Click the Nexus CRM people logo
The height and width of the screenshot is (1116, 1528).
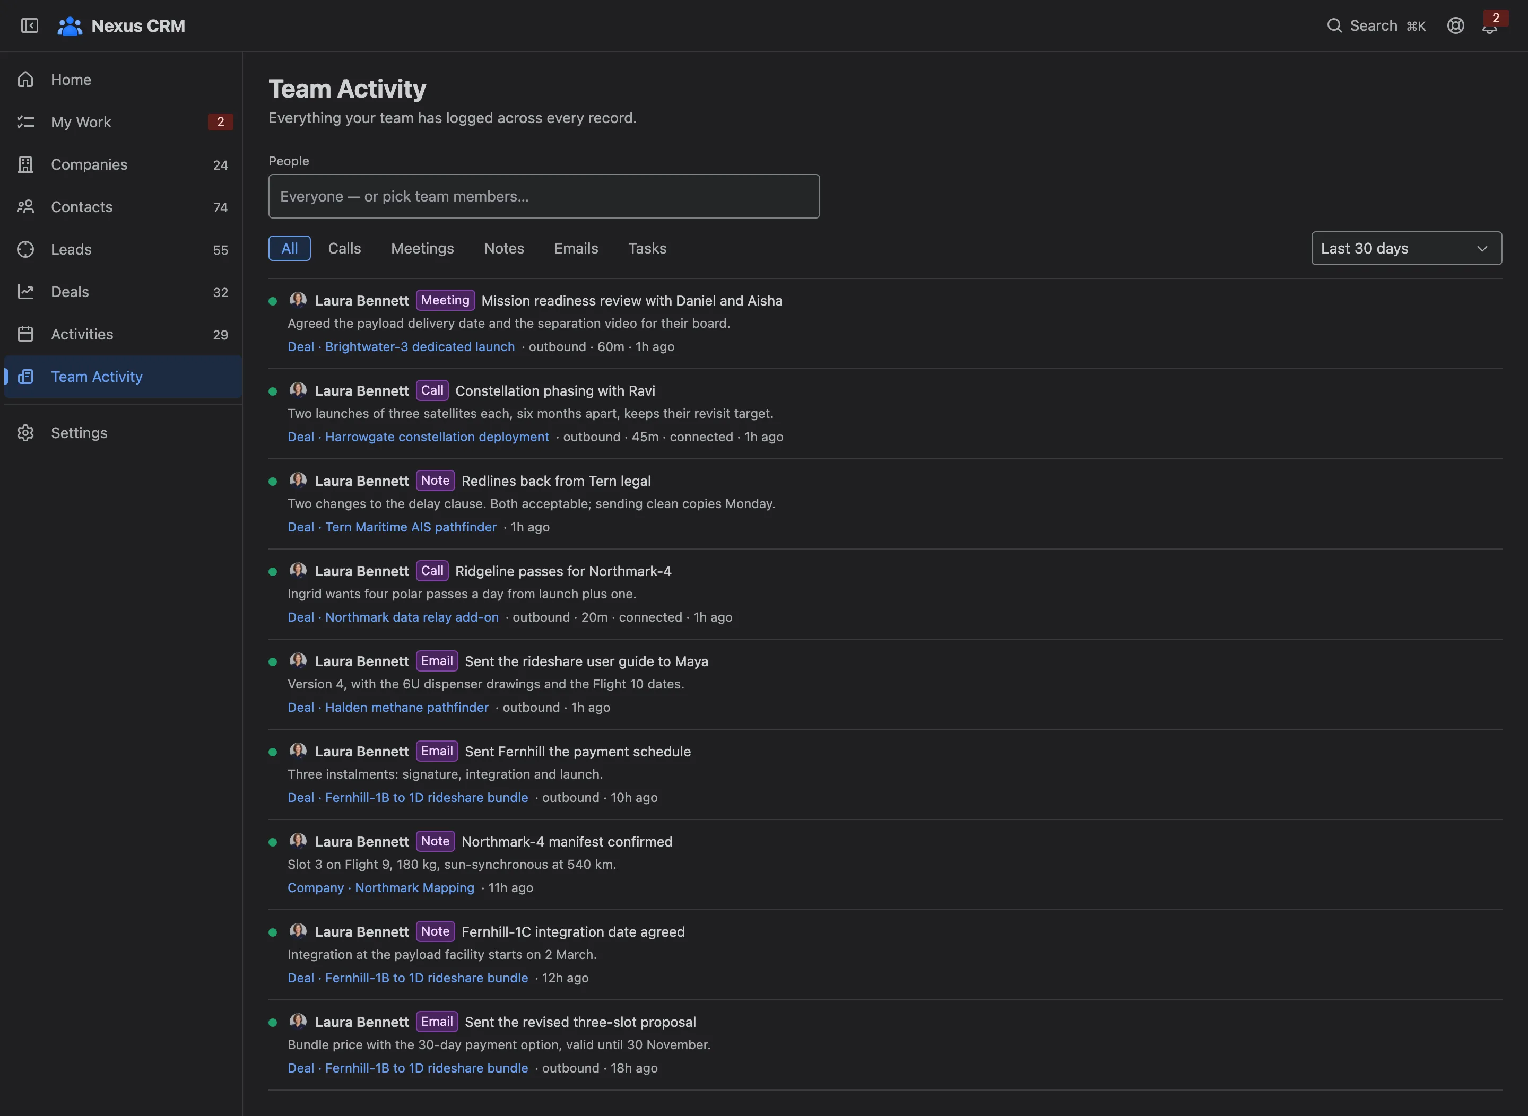pos(70,25)
